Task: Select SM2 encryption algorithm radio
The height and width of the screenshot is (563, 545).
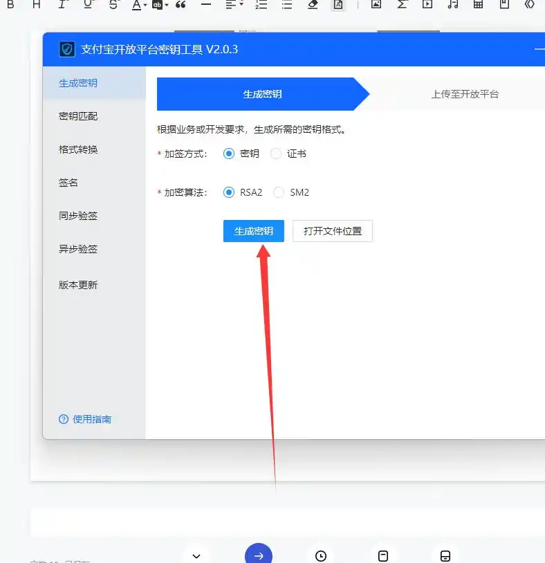Action: tap(279, 192)
